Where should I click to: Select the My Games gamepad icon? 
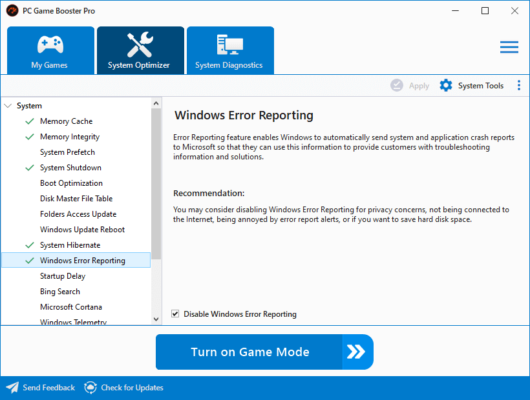tap(50, 44)
